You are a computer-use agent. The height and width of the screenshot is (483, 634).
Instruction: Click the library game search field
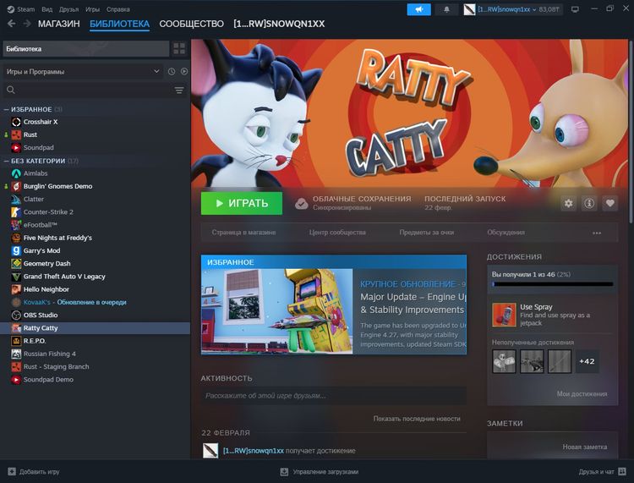(89, 90)
